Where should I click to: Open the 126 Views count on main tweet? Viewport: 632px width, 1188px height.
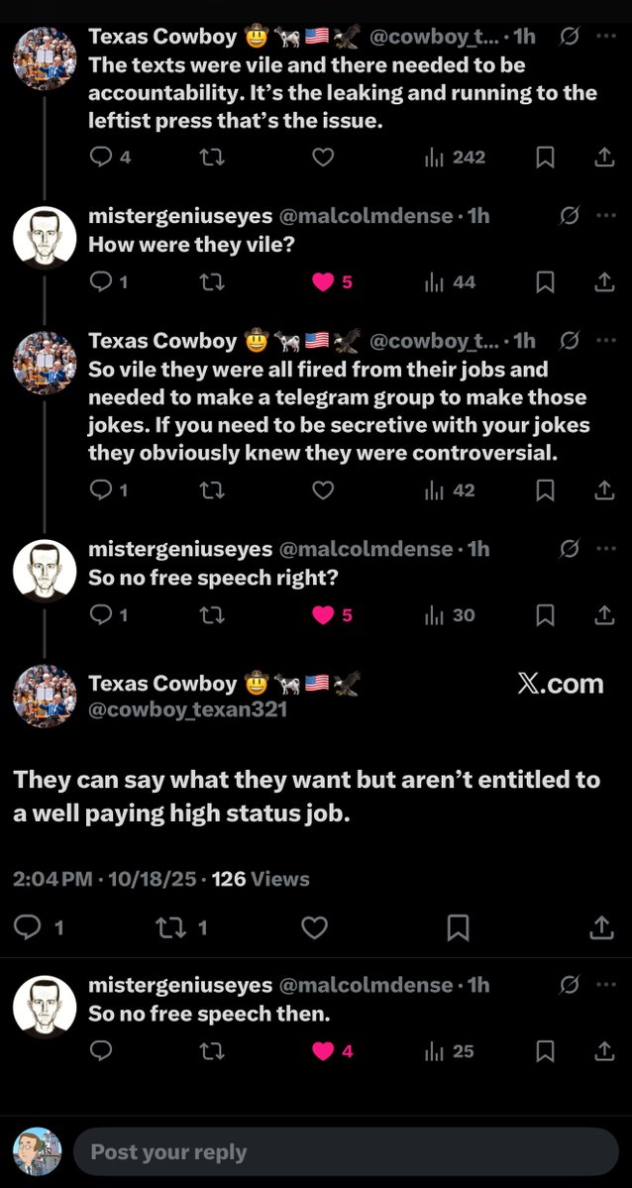tap(261, 879)
